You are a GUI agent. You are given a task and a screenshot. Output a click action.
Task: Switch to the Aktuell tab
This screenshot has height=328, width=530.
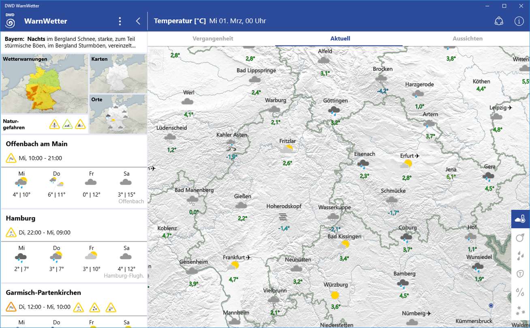tap(340, 38)
